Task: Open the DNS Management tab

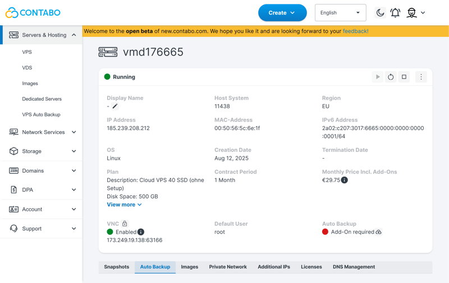Action: click(354, 267)
